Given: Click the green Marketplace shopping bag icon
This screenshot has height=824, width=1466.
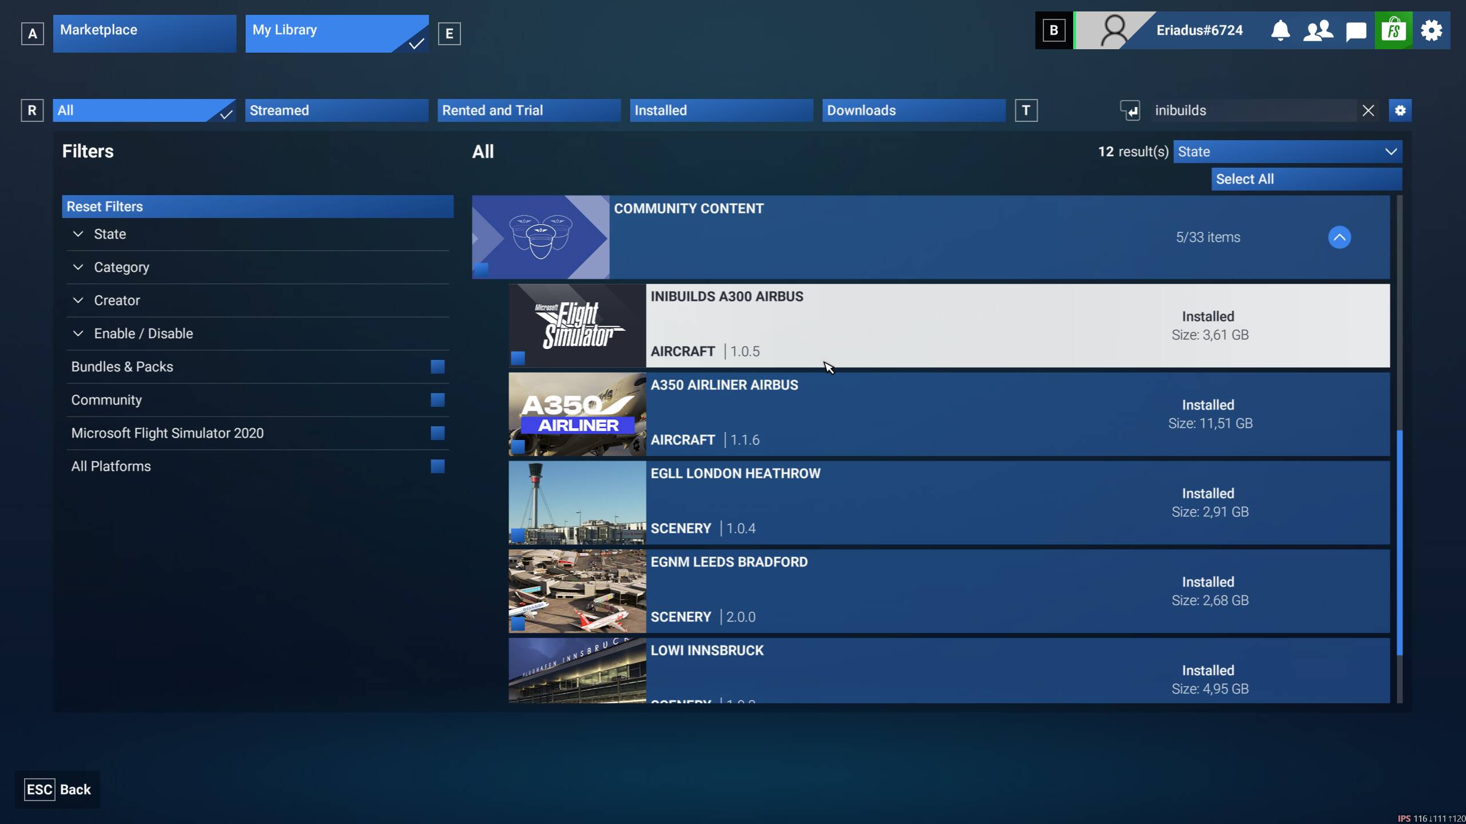Looking at the screenshot, I should tap(1393, 30).
